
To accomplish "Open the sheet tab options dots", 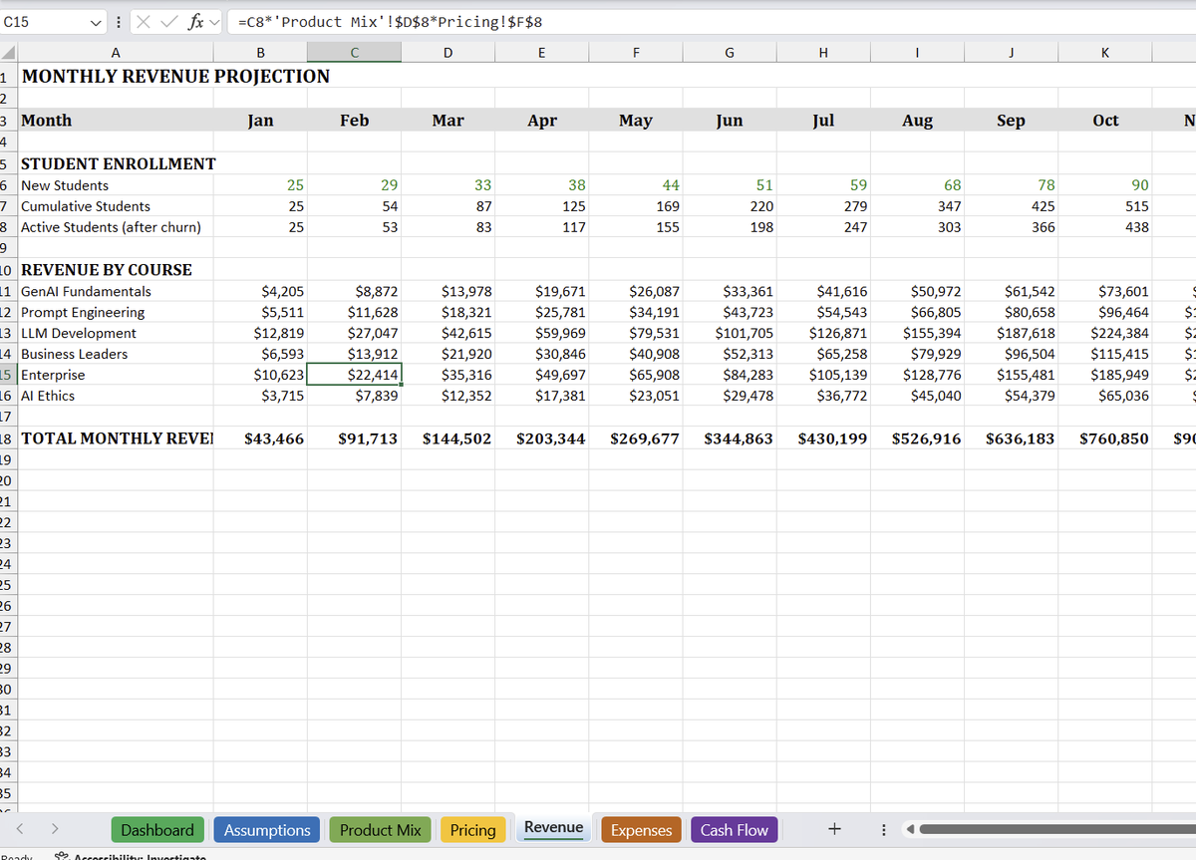I will 883,829.
